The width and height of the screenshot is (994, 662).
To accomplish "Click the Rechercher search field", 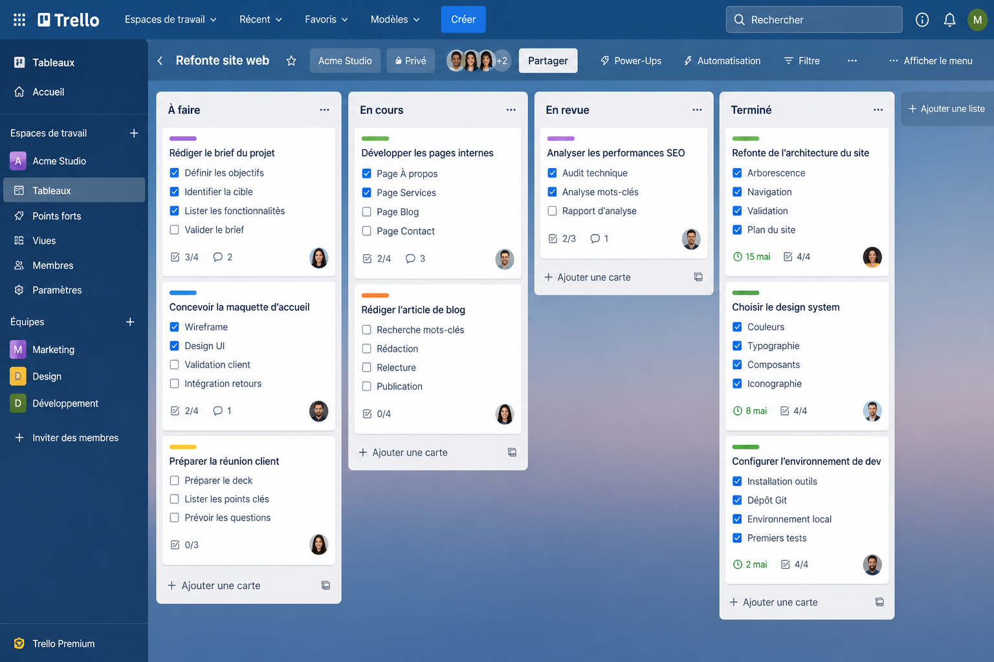I will click(813, 19).
